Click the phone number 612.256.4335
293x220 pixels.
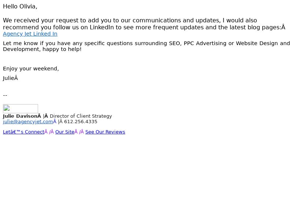click(81, 122)
